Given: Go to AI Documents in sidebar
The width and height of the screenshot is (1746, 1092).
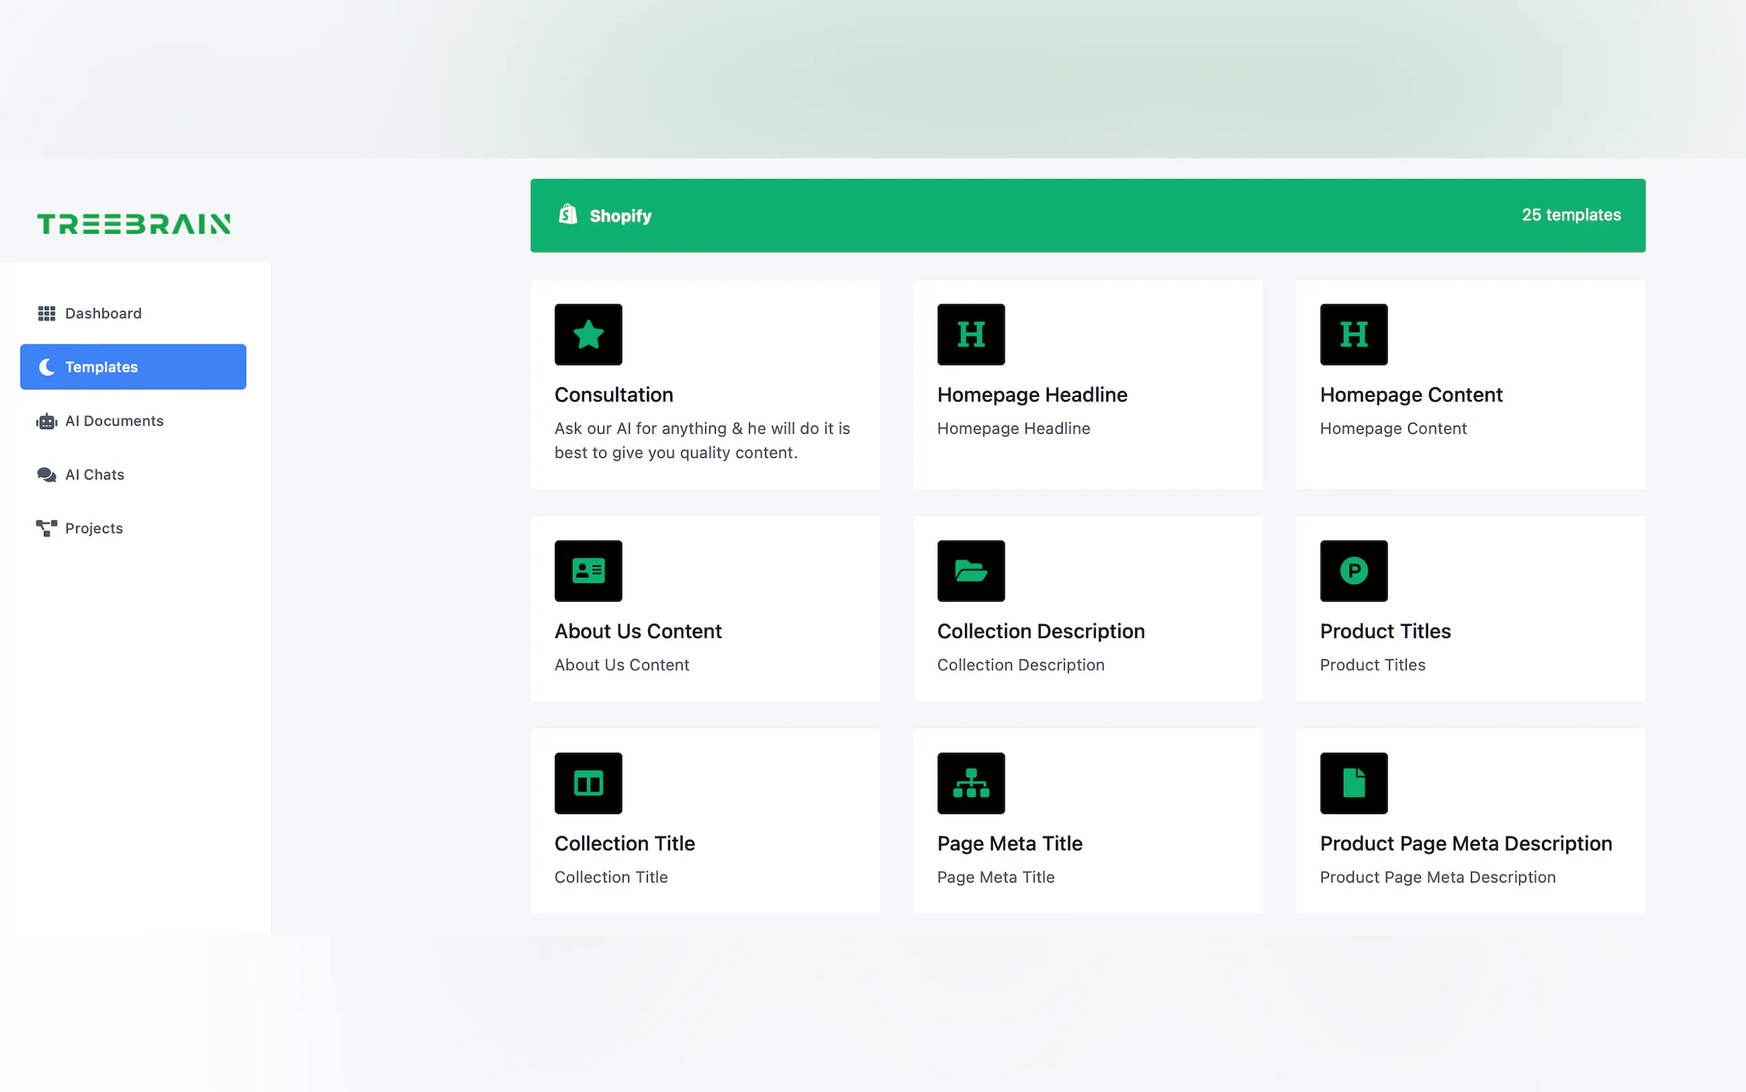Looking at the screenshot, I should 113,421.
